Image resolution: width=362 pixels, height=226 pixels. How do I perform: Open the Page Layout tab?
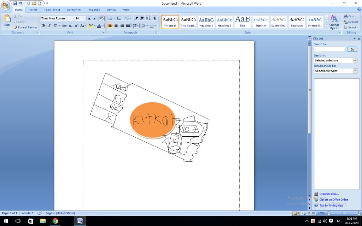pyautogui.click(x=52, y=10)
